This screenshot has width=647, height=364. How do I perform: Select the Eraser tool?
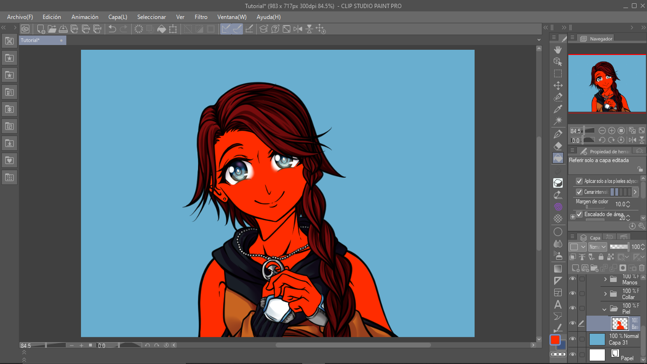pyautogui.click(x=558, y=146)
